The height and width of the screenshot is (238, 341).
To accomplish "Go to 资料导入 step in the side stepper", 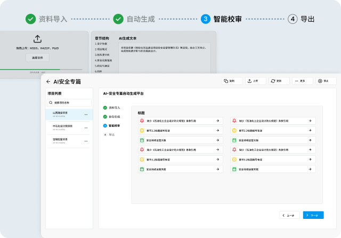I will (x=111, y=107).
